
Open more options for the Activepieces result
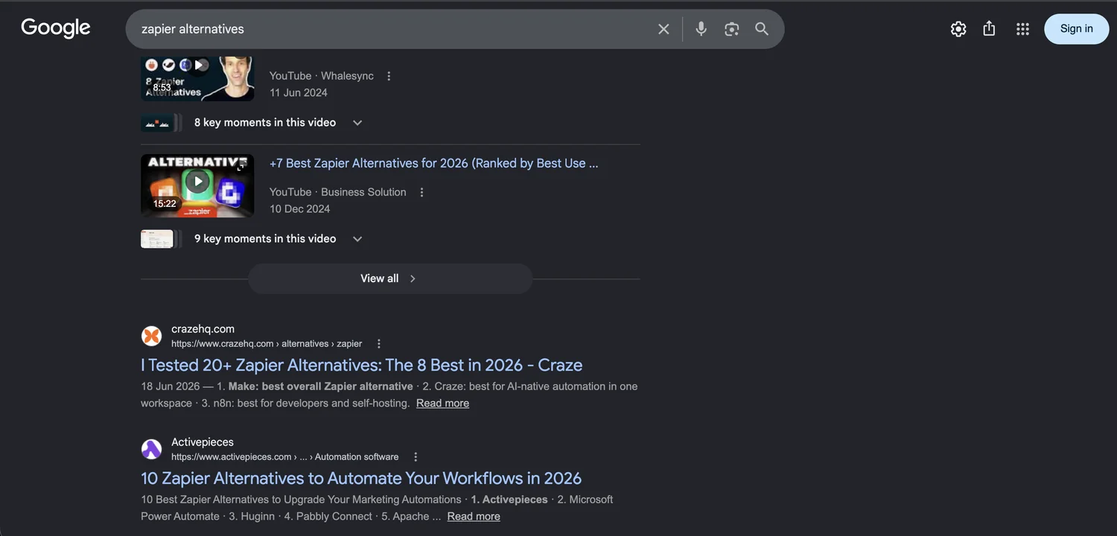click(x=416, y=457)
